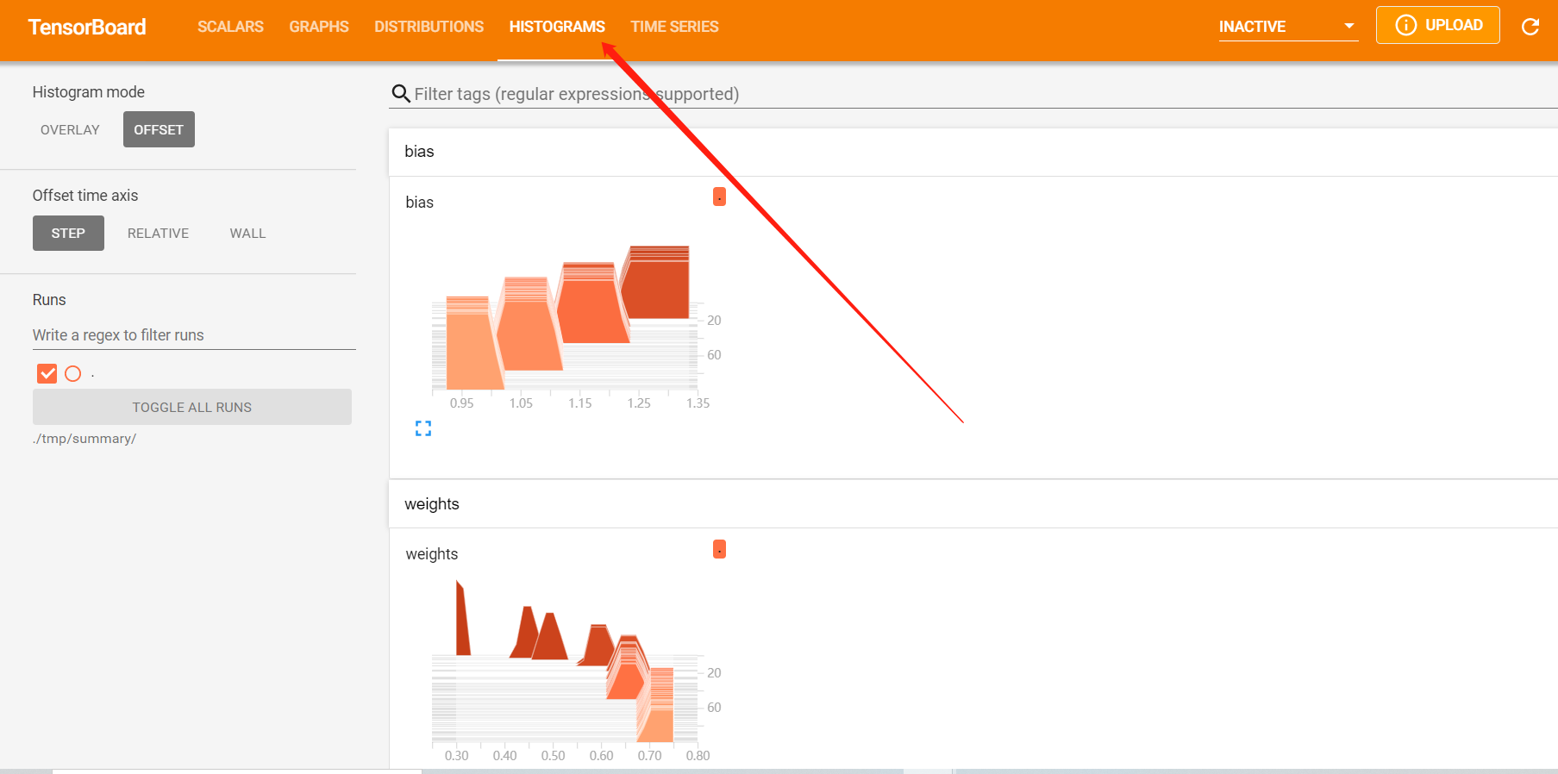Screen dimensions: 1558x774
Task: Go to the TIME SERIES tab
Action: (x=674, y=27)
